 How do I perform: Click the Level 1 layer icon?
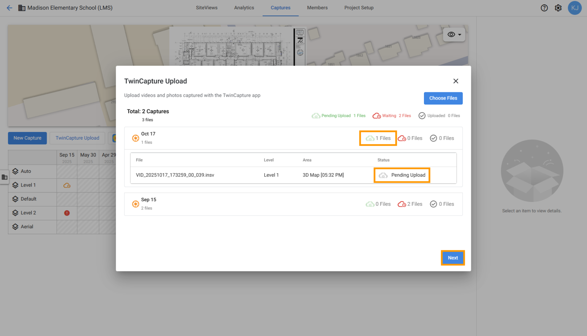[x=15, y=185]
